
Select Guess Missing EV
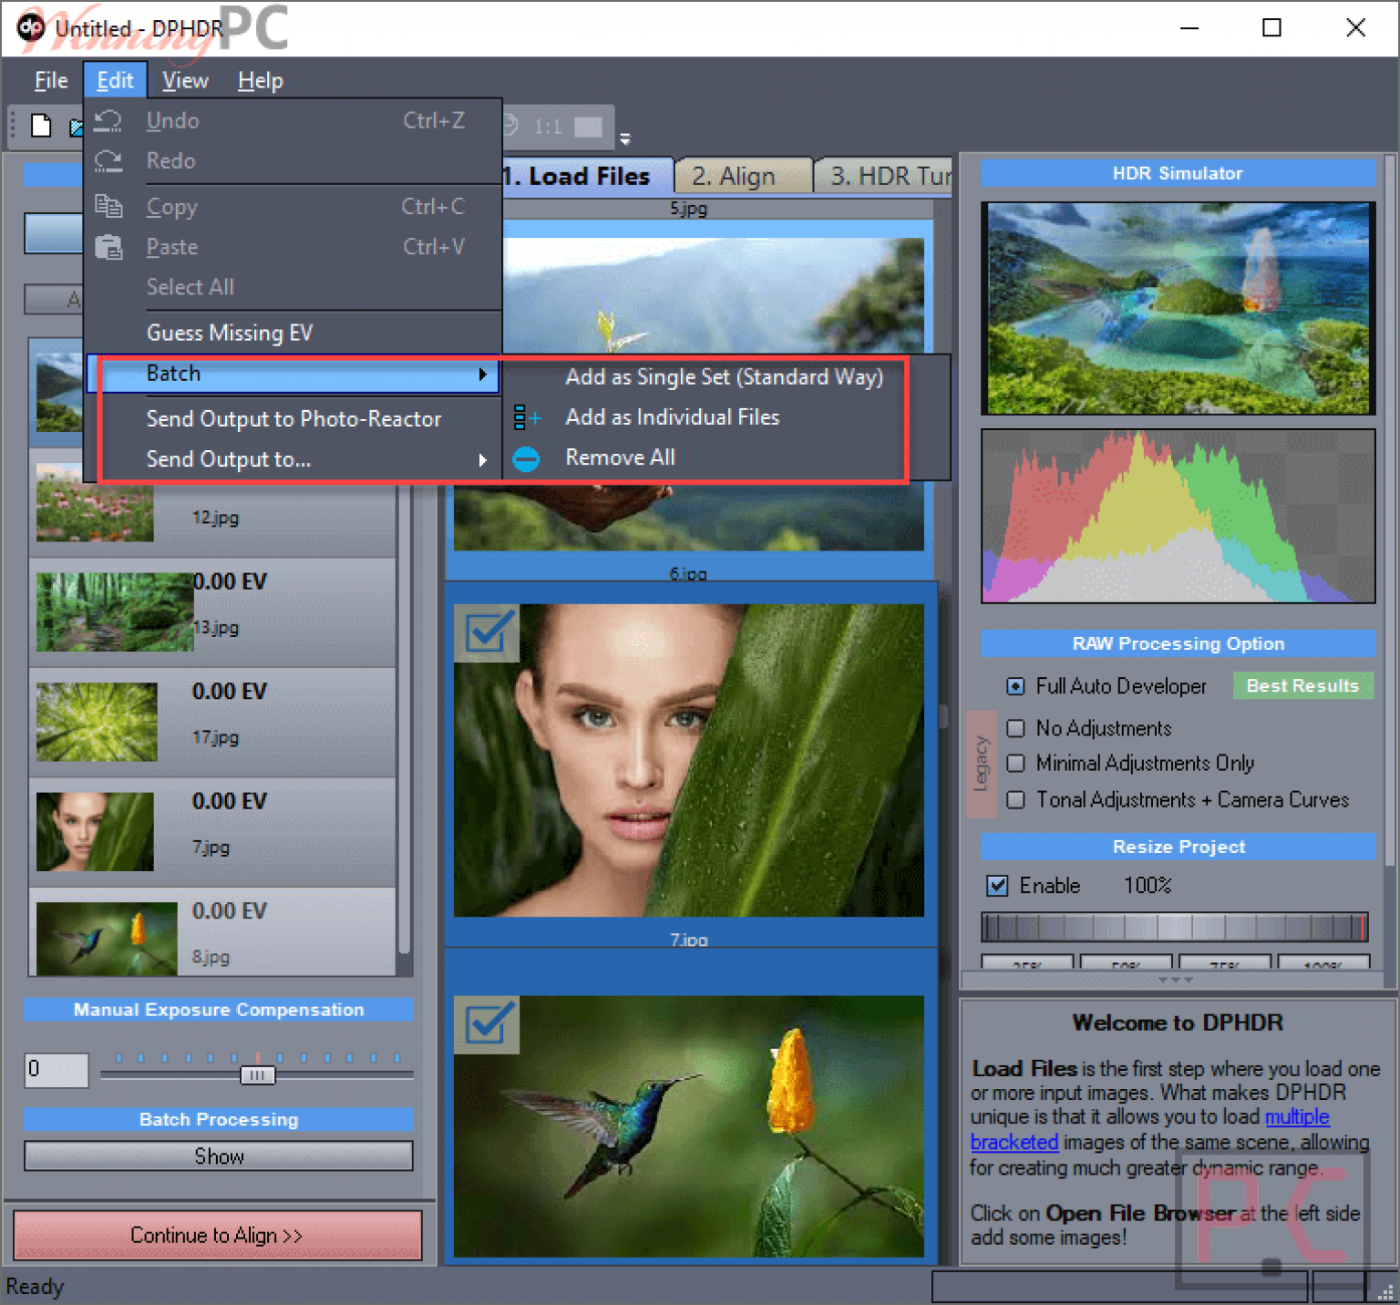(x=293, y=333)
